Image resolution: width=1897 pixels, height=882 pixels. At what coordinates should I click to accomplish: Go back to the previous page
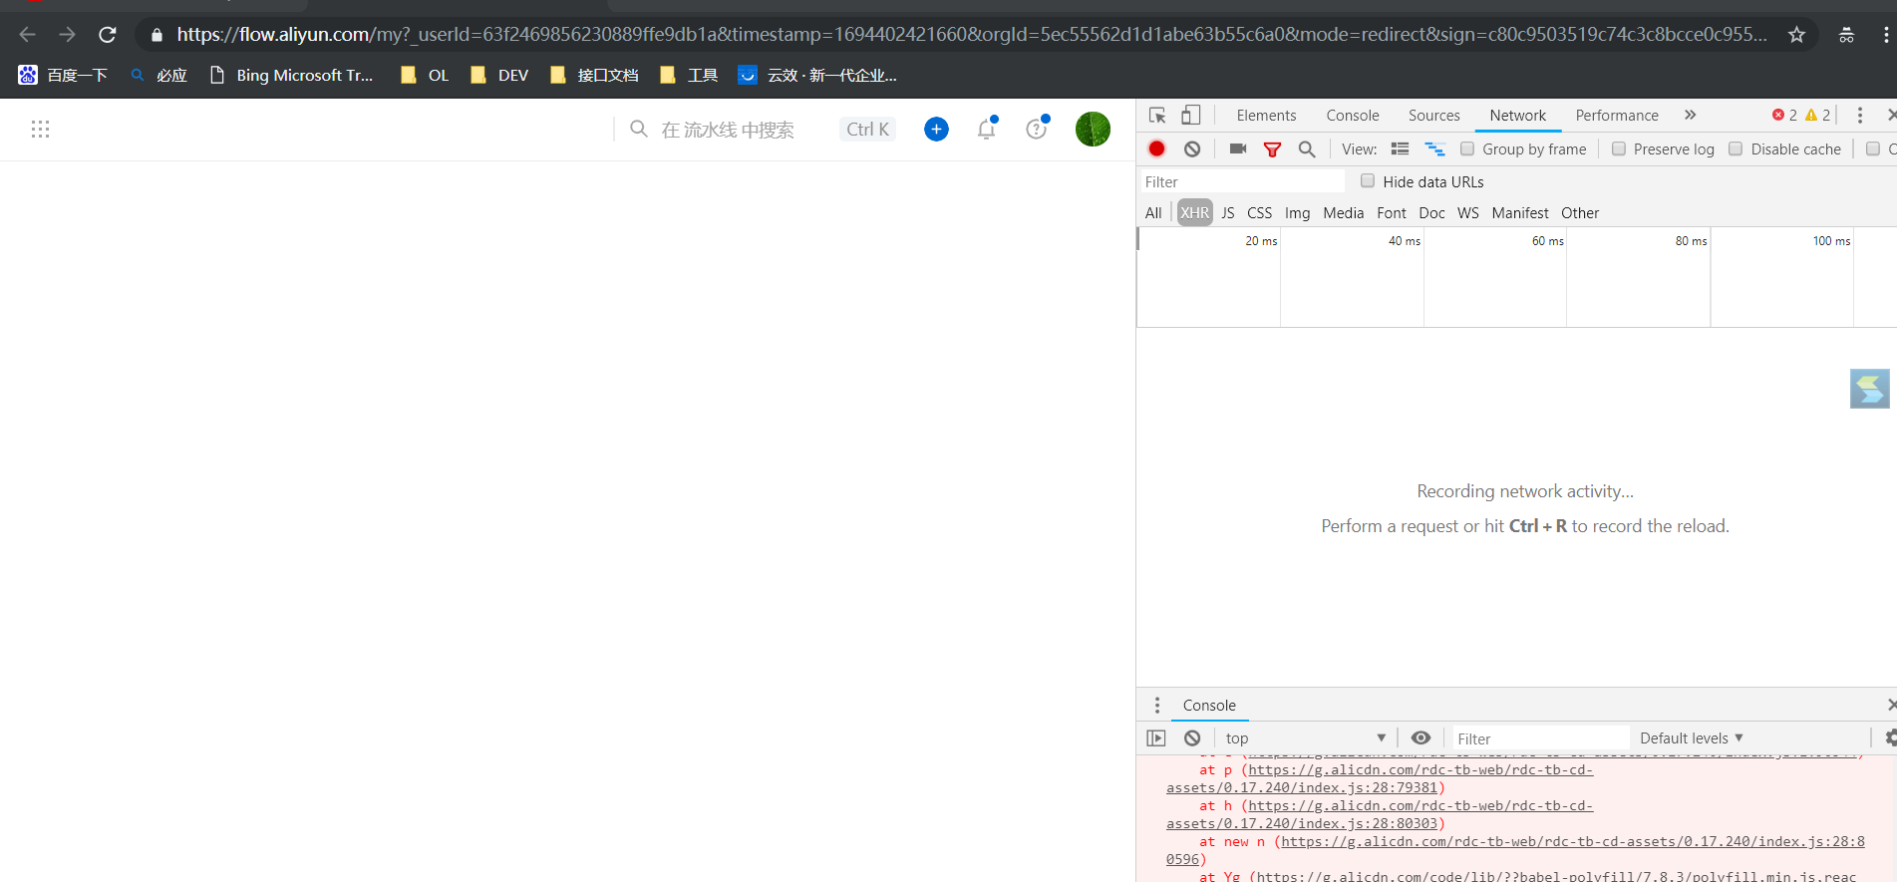[28, 35]
